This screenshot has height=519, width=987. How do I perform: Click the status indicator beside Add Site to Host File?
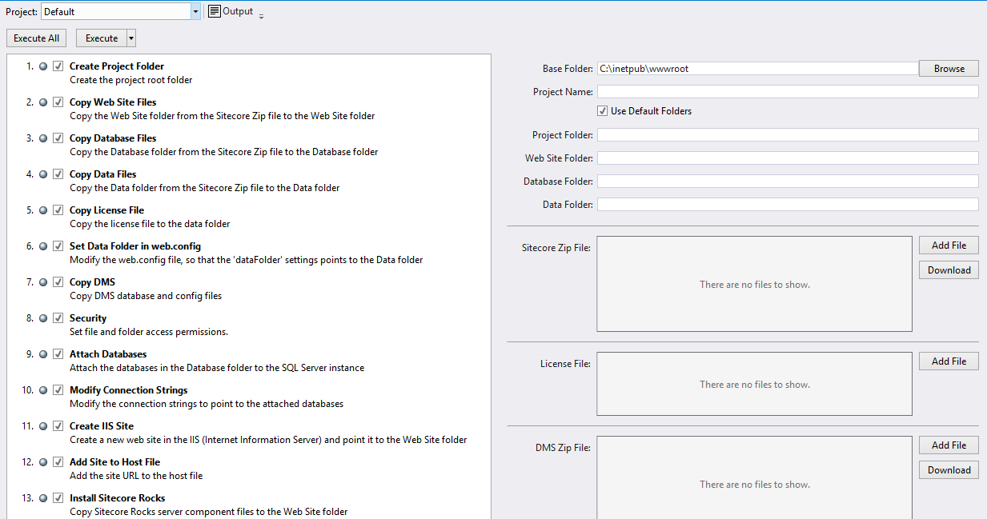pyautogui.click(x=42, y=461)
